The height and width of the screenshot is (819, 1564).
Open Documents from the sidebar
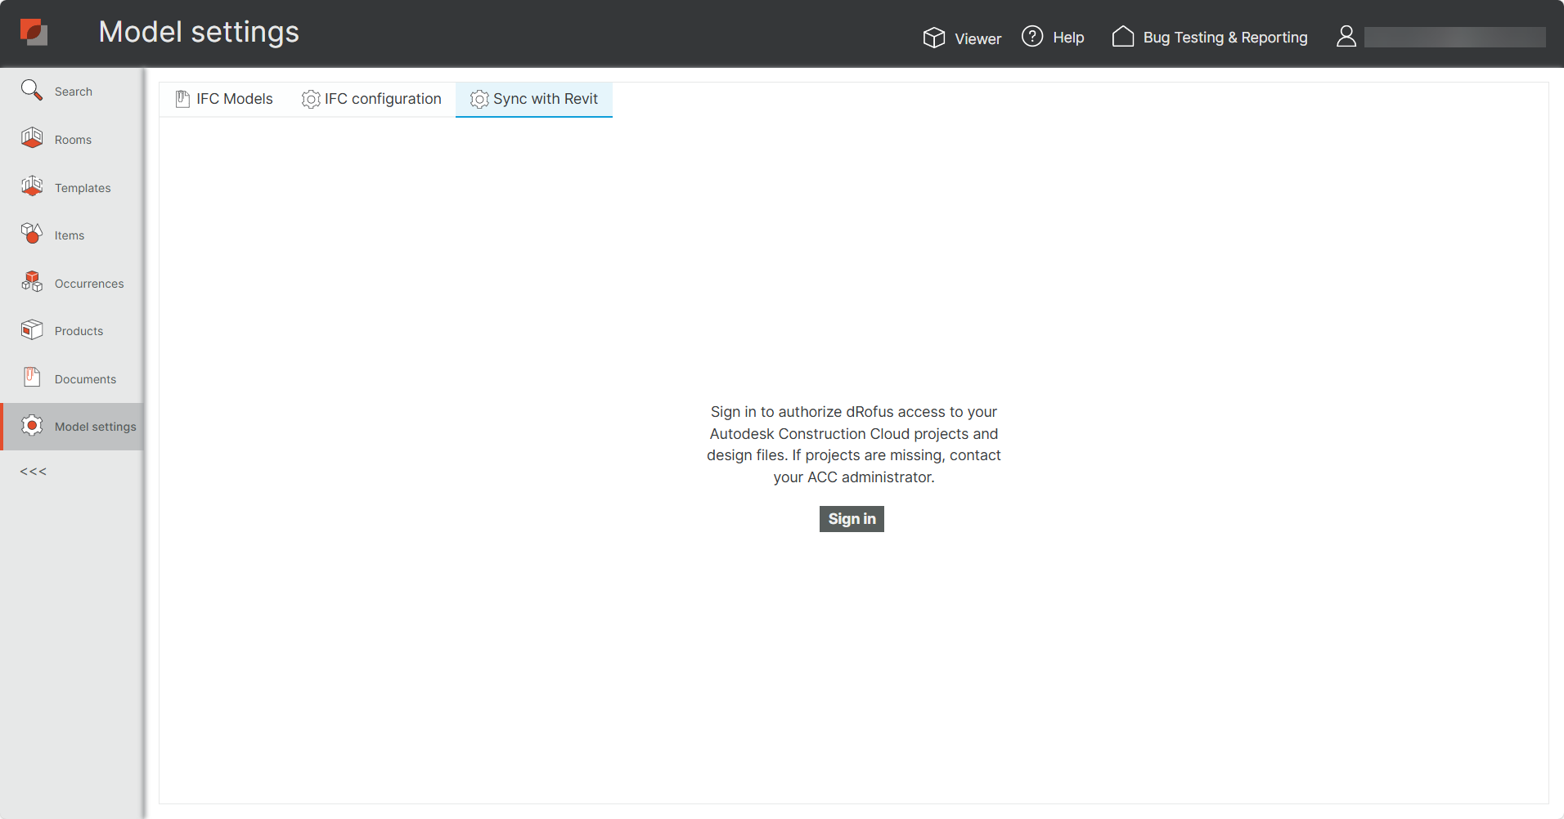32,378
